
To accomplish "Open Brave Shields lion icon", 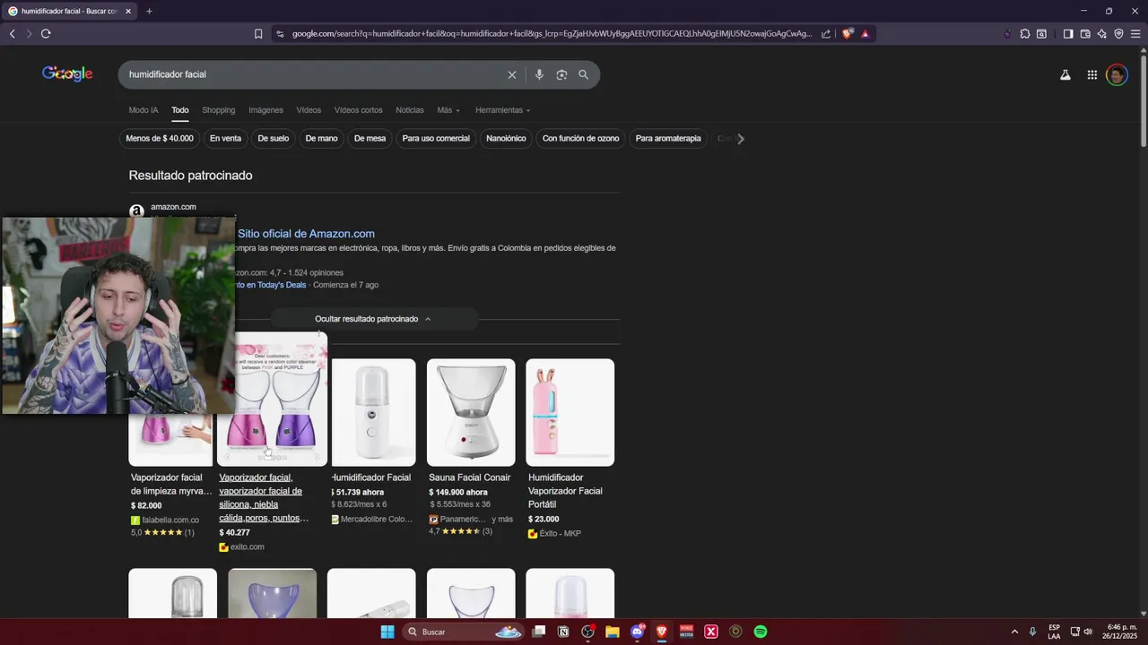I will click(848, 34).
